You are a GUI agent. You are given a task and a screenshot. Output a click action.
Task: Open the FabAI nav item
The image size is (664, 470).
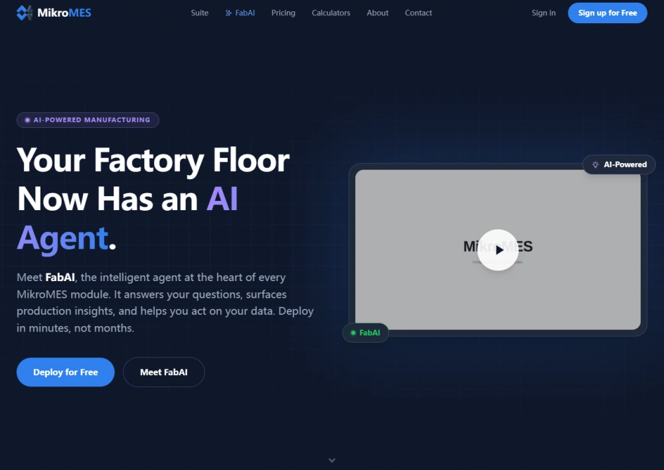point(240,13)
